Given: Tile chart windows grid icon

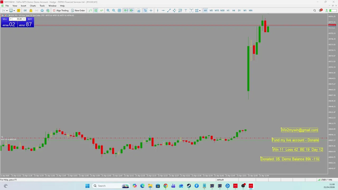Looking at the screenshot, I should [x=119, y=11].
